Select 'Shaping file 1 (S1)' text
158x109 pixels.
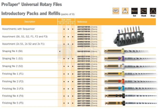12,58
